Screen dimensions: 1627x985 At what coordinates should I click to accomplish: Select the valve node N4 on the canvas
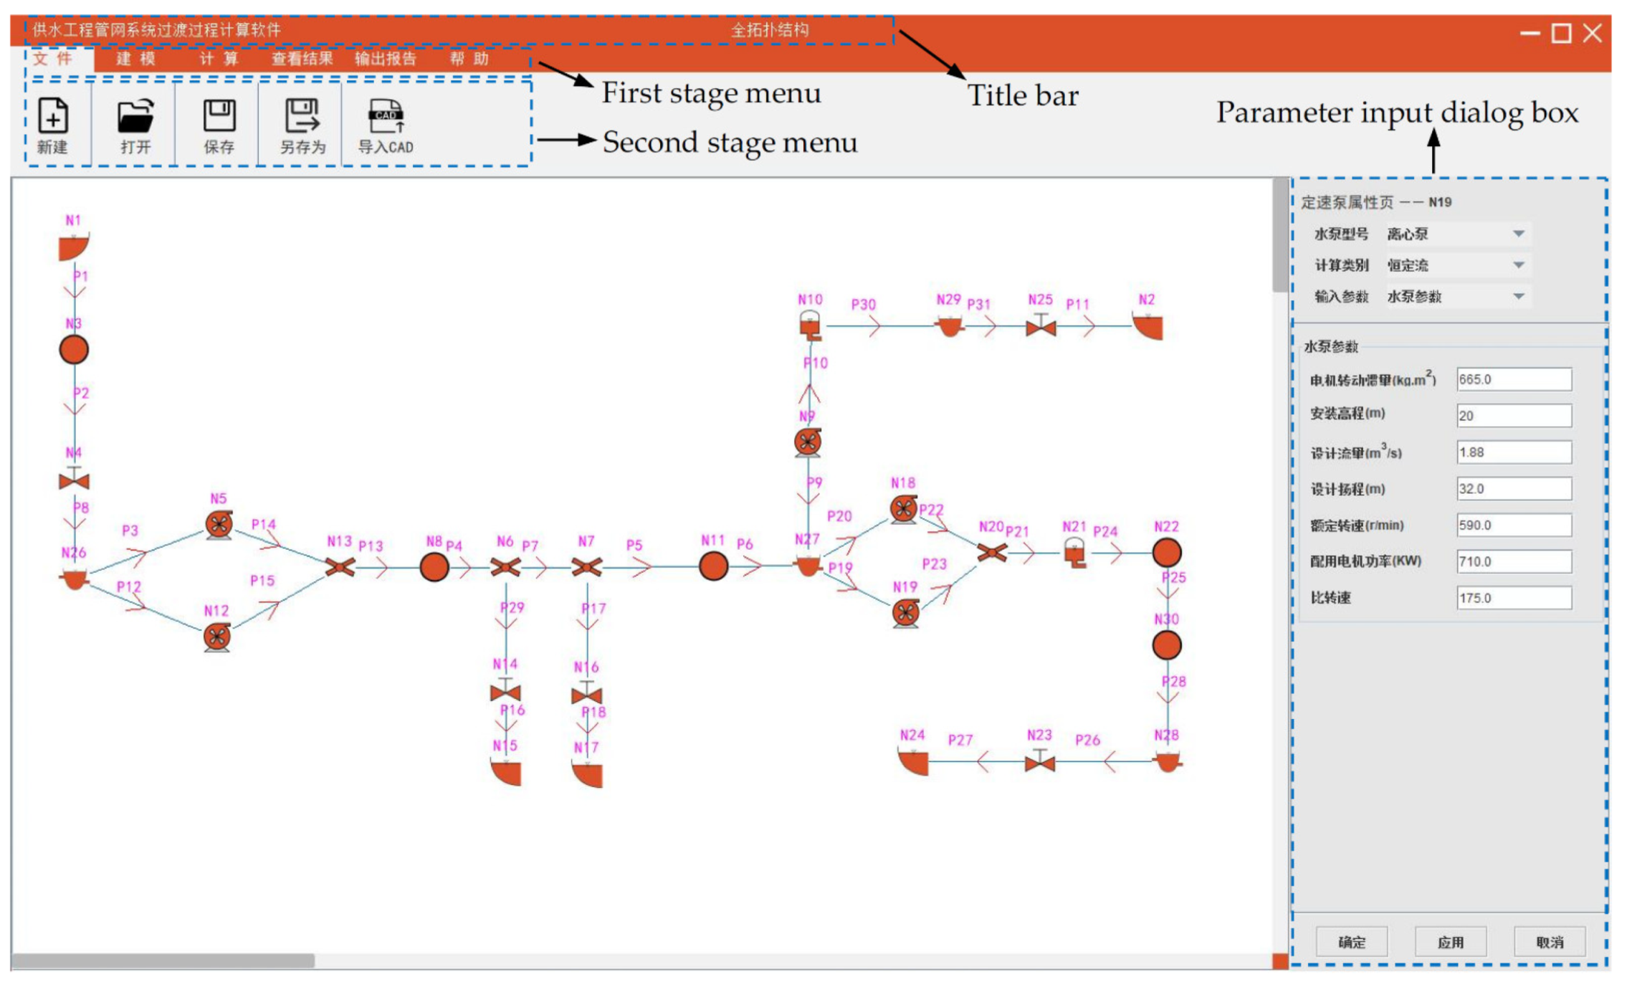coord(74,481)
